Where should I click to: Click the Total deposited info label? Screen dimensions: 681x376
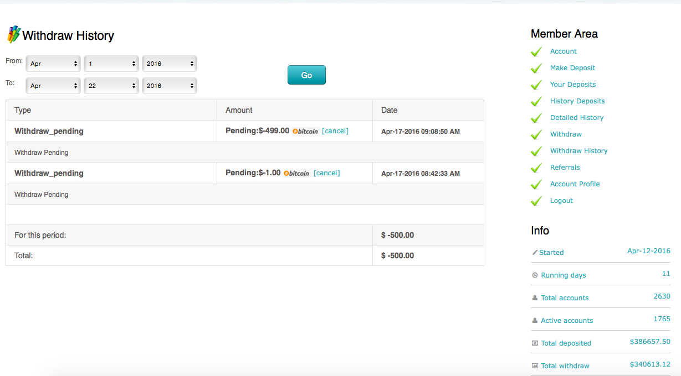point(566,343)
